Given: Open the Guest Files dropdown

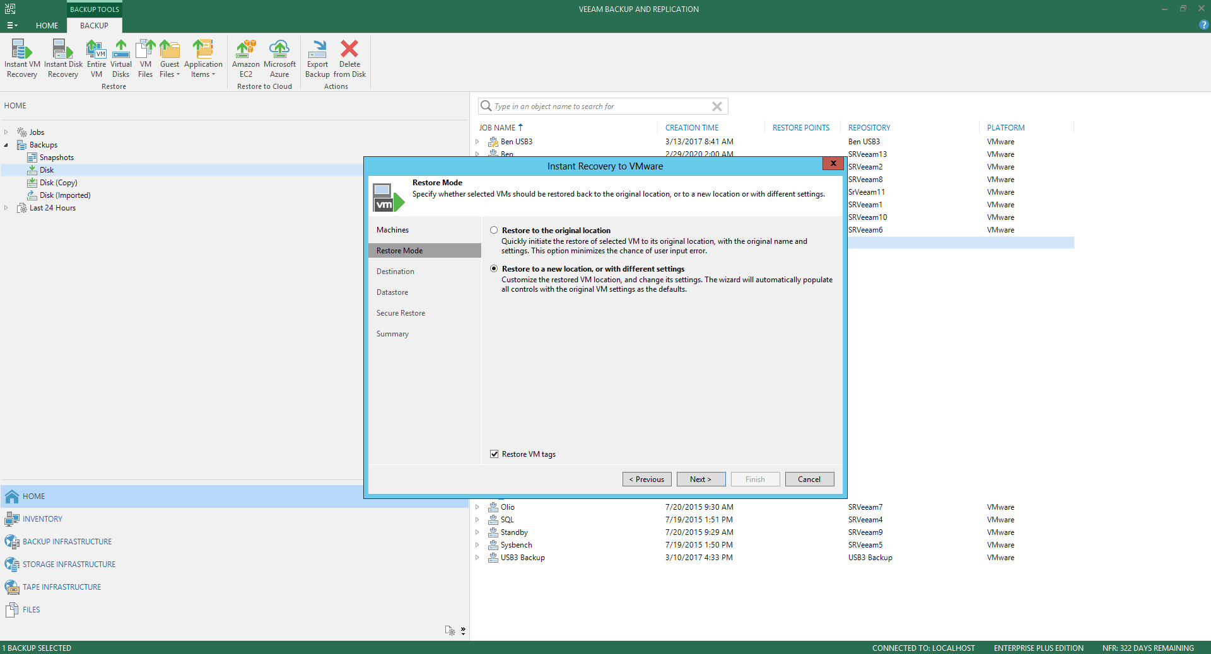Looking at the screenshot, I should 170,69.
